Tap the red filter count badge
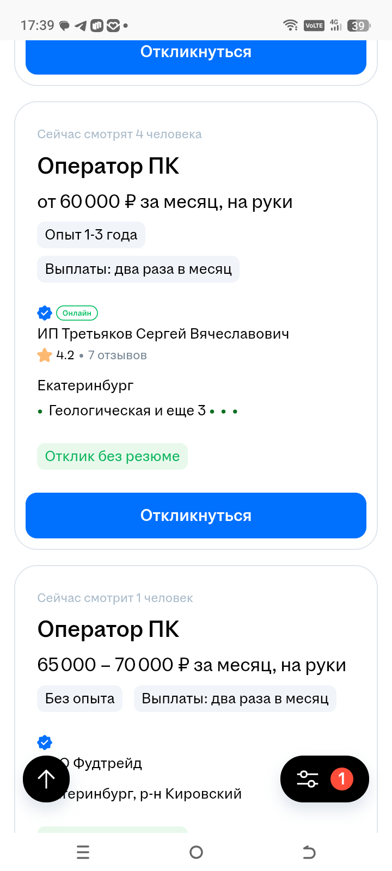This screenshot has width=392, height=871. click(342, 779)
